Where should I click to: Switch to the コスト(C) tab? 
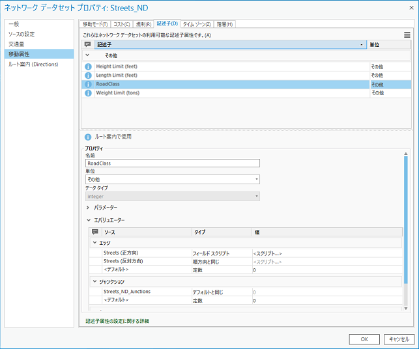pyautogui.click(x=123, y=24)
